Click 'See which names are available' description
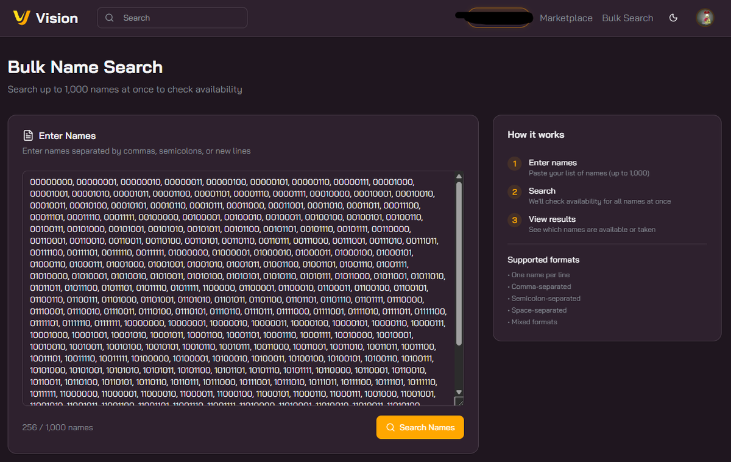 (x=592, y=230)
